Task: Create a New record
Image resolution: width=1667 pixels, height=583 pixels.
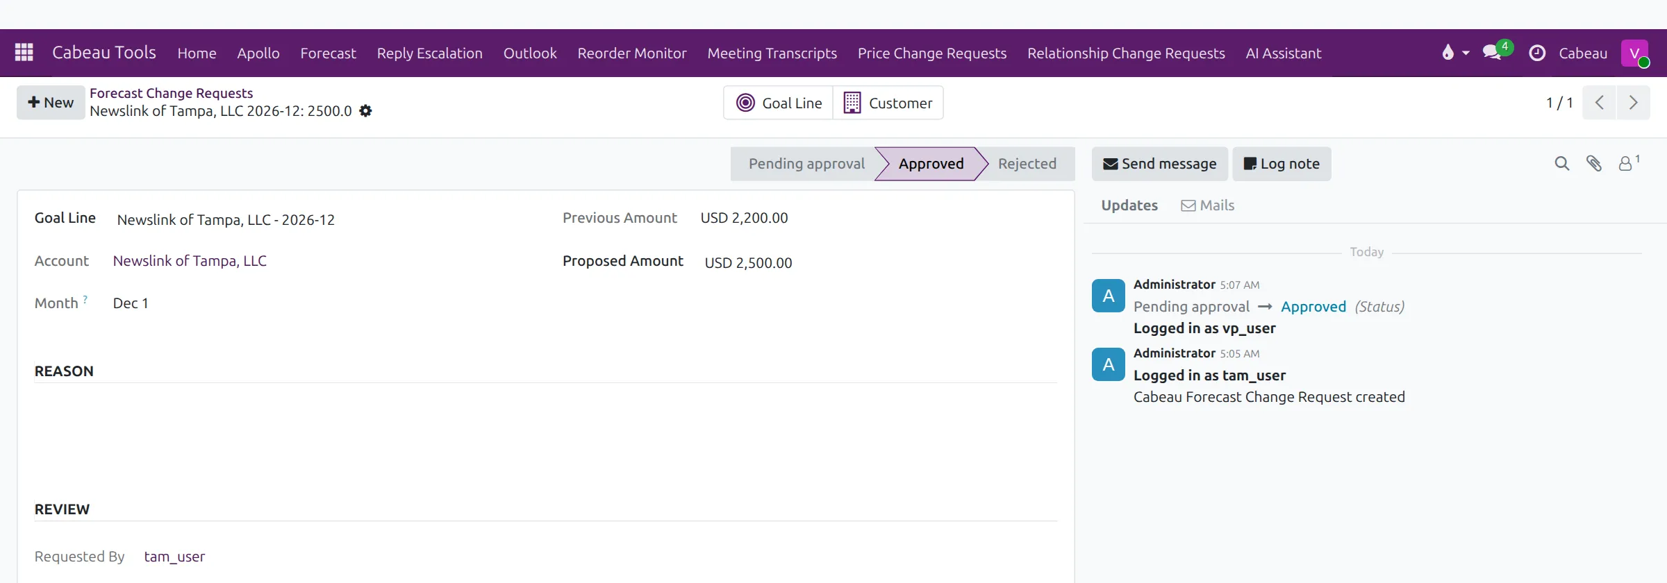Action: click(51, 103)
